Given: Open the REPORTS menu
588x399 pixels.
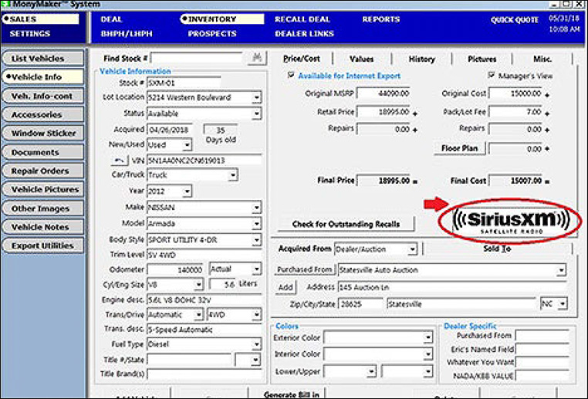Looking at the screenshot, I should 381,19.
